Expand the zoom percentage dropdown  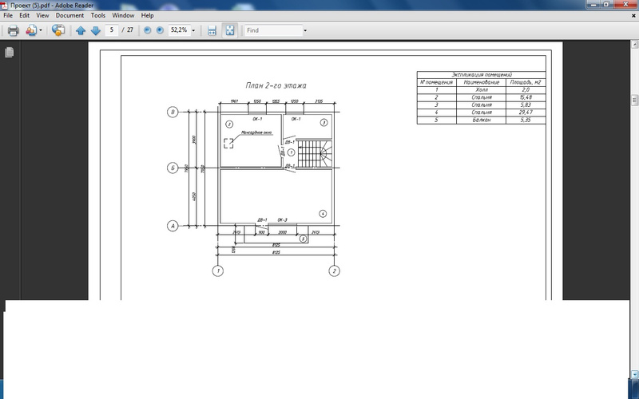(193, 30)
